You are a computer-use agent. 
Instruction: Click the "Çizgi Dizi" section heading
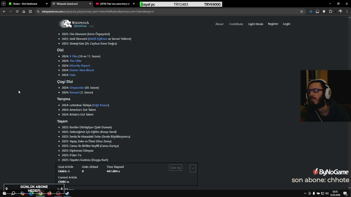tap(65, 82)
